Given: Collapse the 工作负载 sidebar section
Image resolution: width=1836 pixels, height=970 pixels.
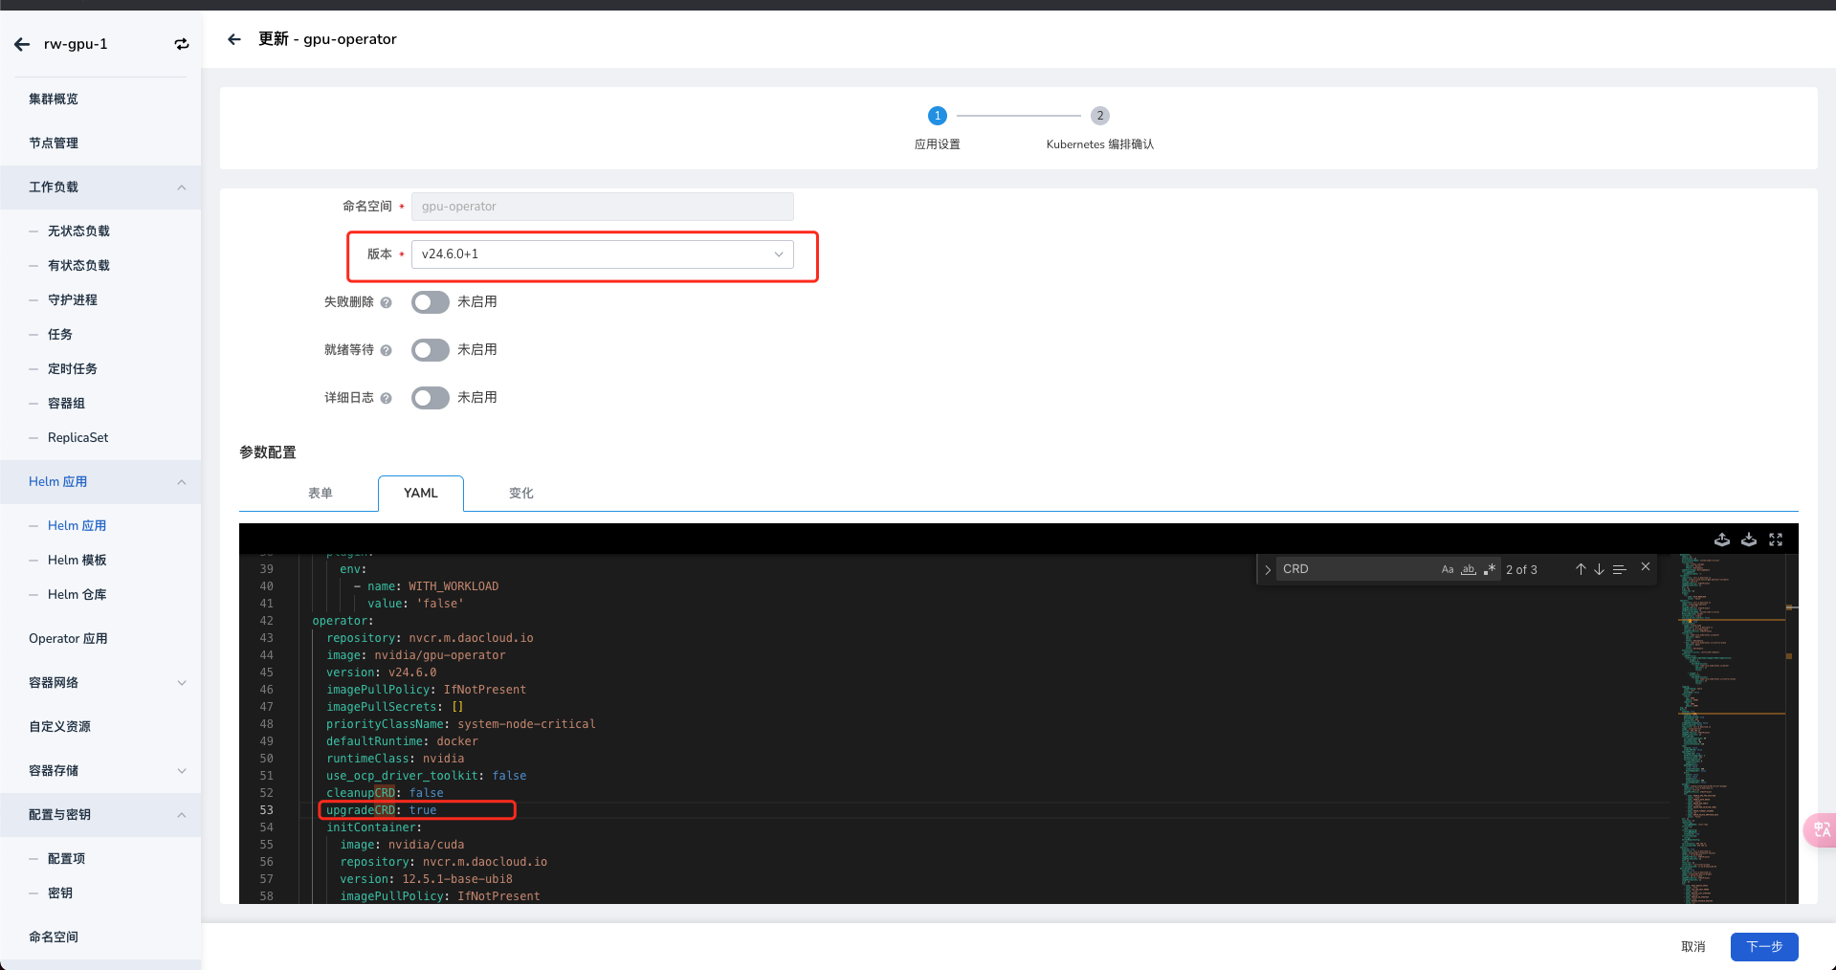Looking at the screenshot, I should [182, 187].
